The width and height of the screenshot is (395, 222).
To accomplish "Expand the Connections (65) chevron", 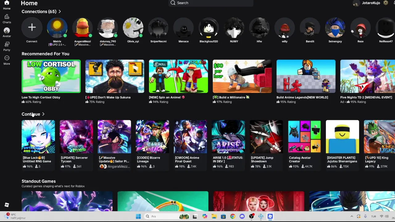I will pyautogui.click(x=60, y=11).
